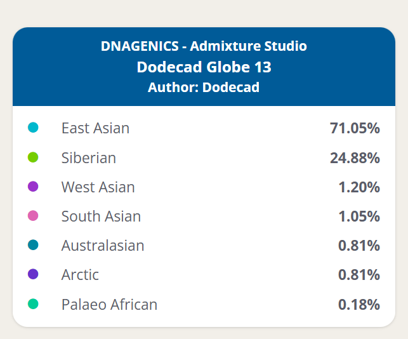The height and width of the screenshot is (339, 408).
Task: Select the Australasian label
Action: click(103, 246)
